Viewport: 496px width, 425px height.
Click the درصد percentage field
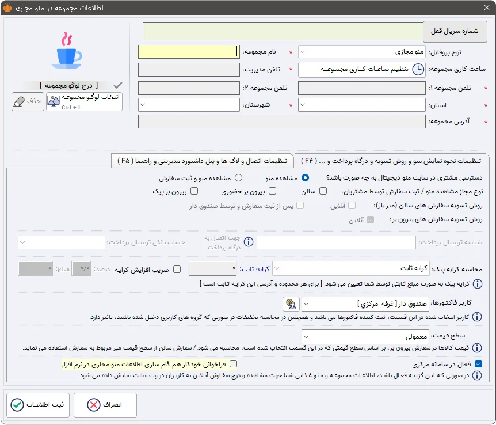click(x=81, y=268)
